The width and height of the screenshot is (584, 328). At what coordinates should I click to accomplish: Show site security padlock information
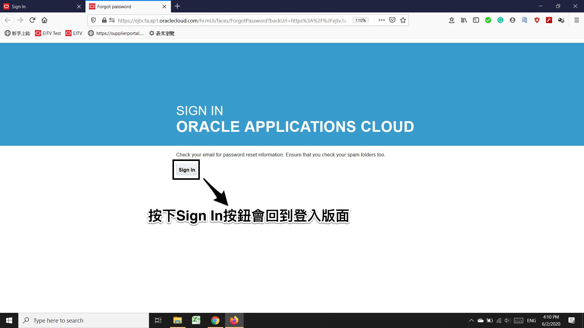point(104,20)
